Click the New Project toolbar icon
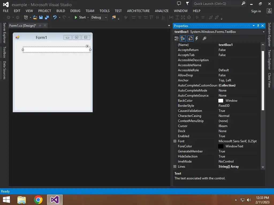This screenshot has height=205, width=274. click(x=26, y=17)
